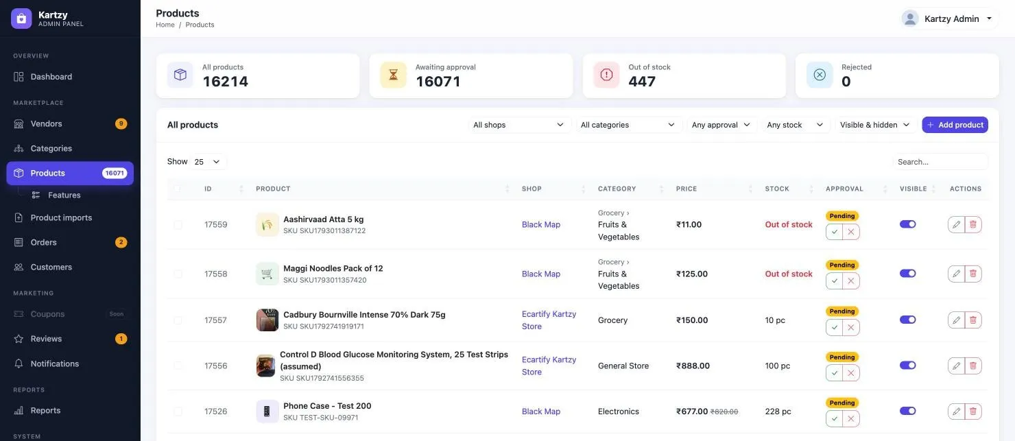Open Customers in the sidebar

70,267
